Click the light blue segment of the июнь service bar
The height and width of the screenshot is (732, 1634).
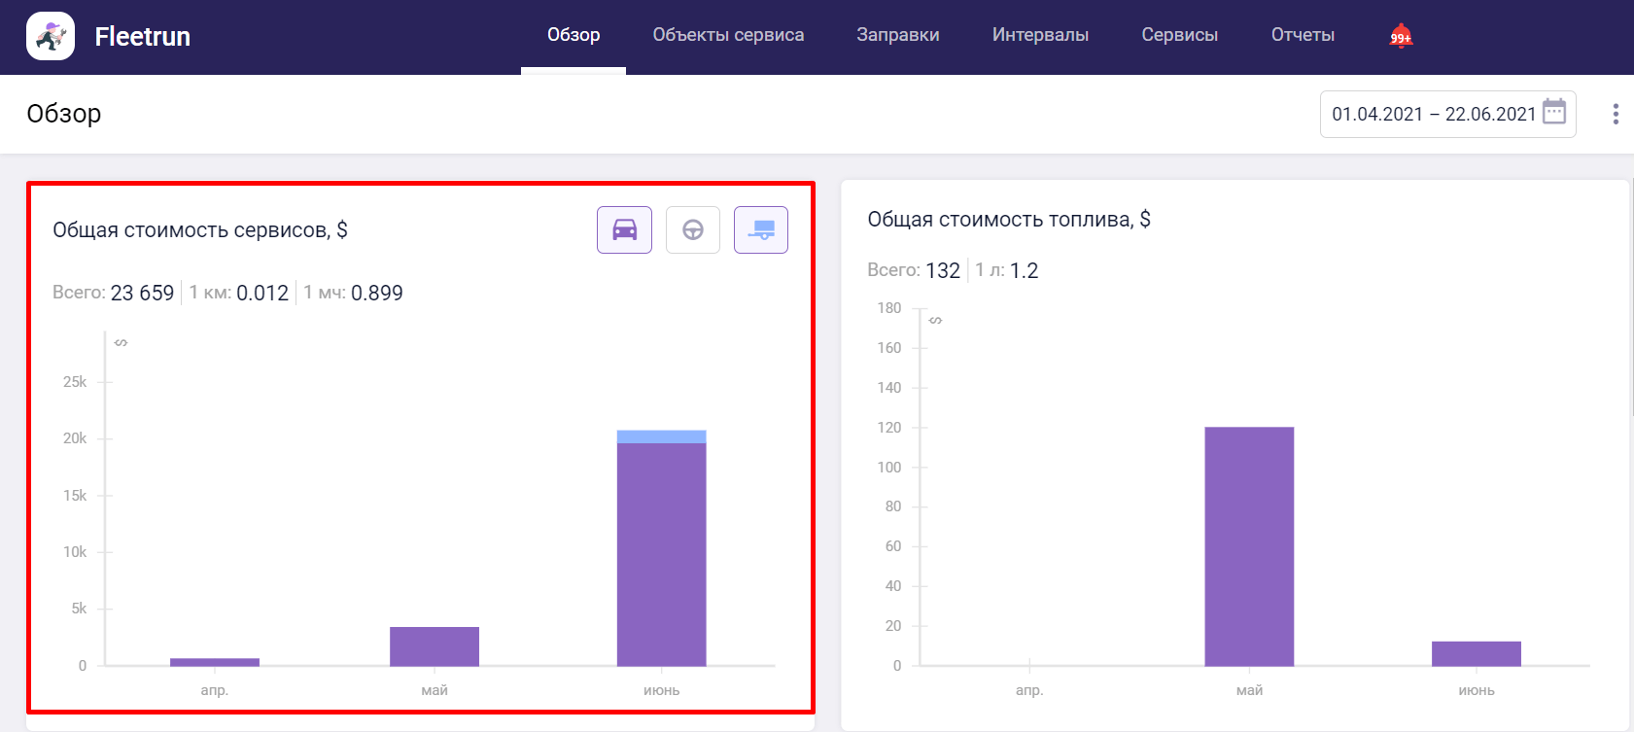pos(661,436)
